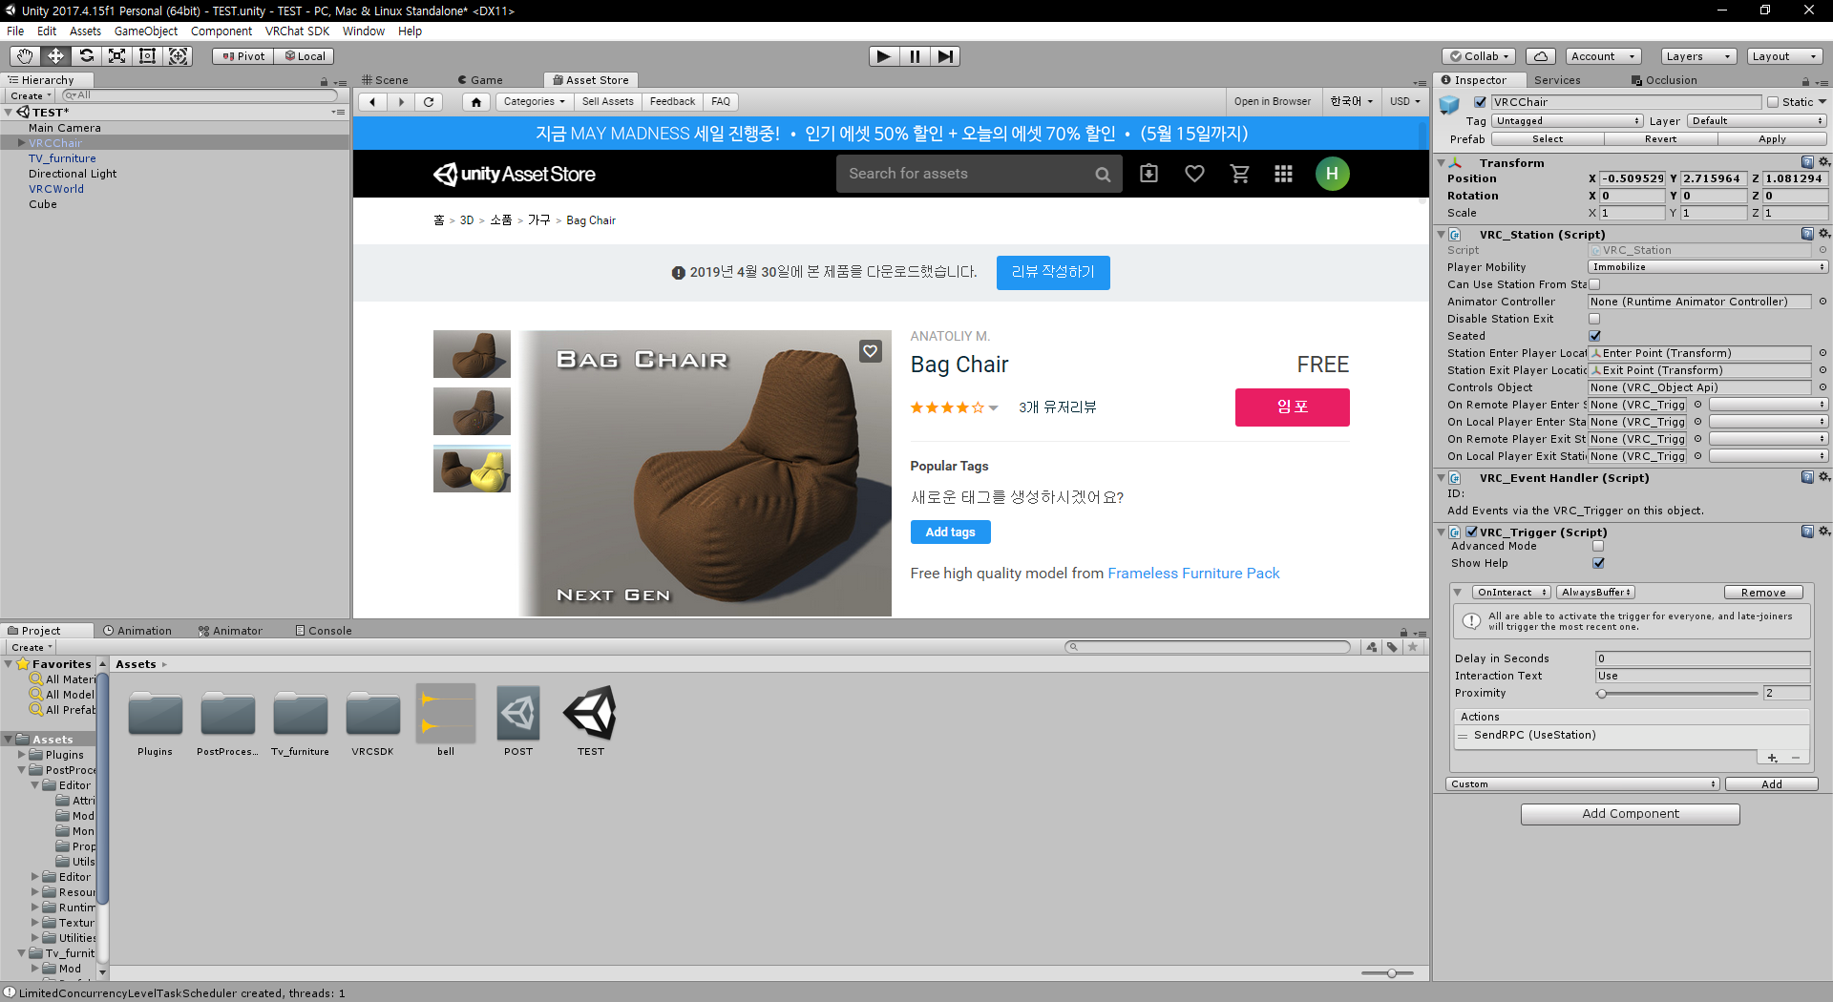Toggle Pivot handle position
This screenshot has width=1833, height=1002.
[x=243, y=56]
